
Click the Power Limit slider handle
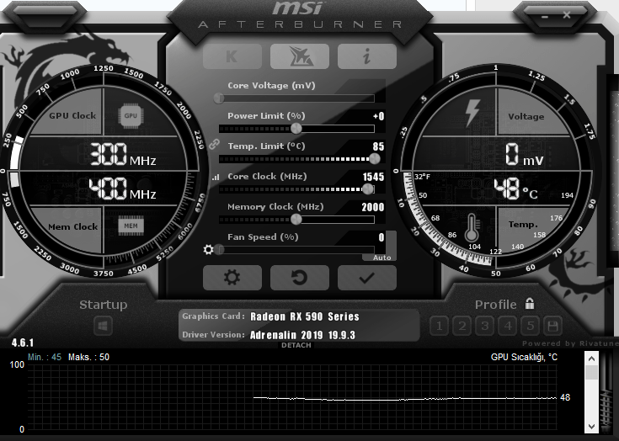pos(296,128)
